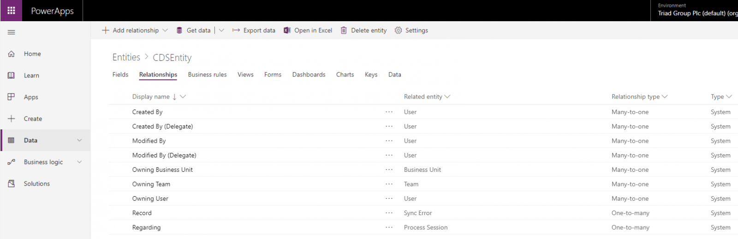Click the Data table icon
Viewport: 738px width, 239px height.
tap(11, 140)
